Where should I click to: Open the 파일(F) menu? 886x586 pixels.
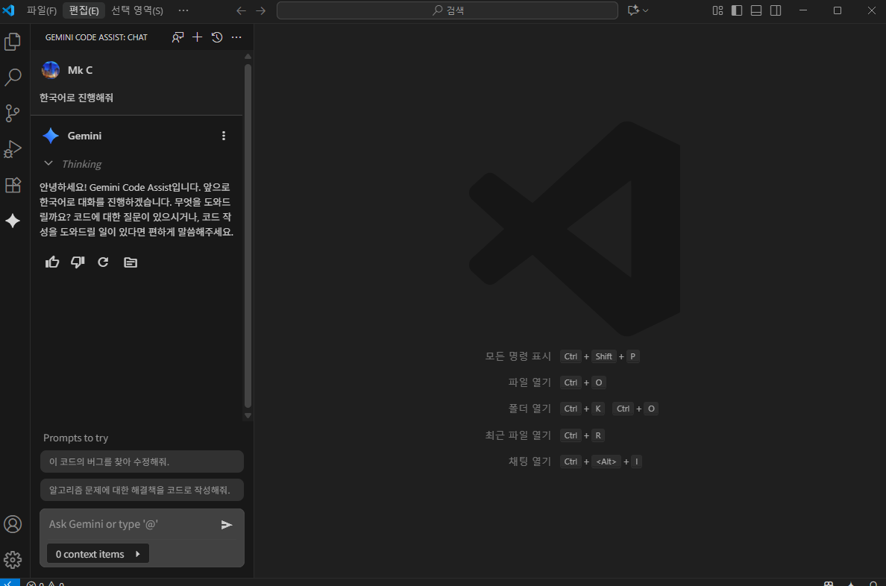point(41,10)
